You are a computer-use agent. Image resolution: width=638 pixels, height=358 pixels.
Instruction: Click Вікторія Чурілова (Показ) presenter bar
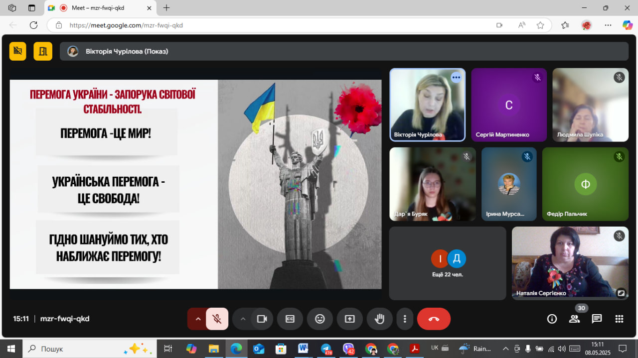click(344, 51)
